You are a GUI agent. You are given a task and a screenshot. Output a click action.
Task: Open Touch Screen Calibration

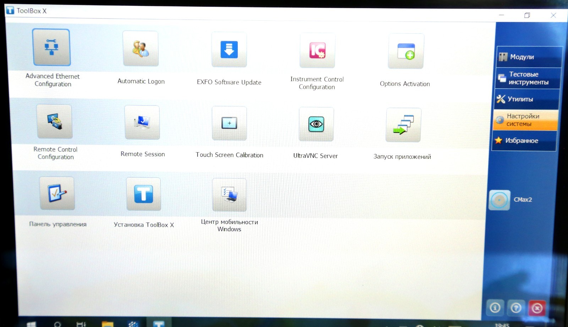point(229,123)
